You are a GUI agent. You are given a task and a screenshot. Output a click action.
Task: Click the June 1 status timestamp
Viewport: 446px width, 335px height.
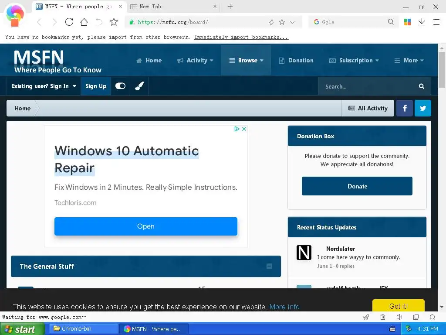[x=324, y=266]
